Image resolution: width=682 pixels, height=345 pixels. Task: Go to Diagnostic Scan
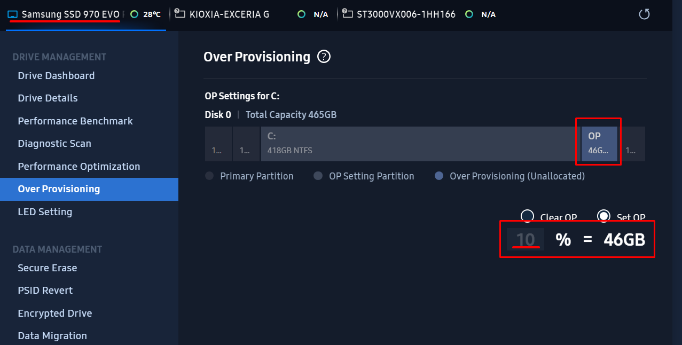pyautogui.click(x=54, y=144)
